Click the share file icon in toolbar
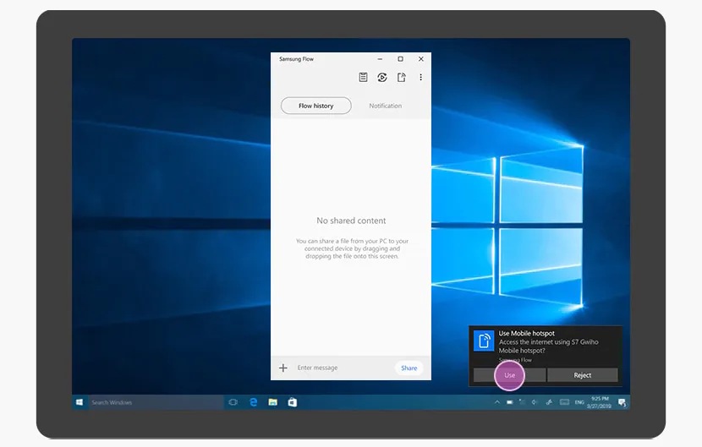This screenshot has width=702, height=447. [402, 78]
